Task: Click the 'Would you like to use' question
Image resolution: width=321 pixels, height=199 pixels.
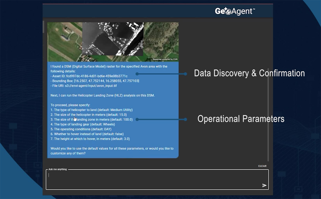Action: [112, 151]
